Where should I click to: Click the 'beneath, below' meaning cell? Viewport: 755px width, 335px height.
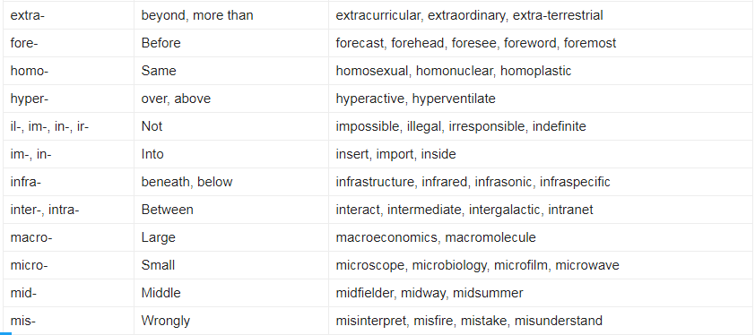coord(231,182)
